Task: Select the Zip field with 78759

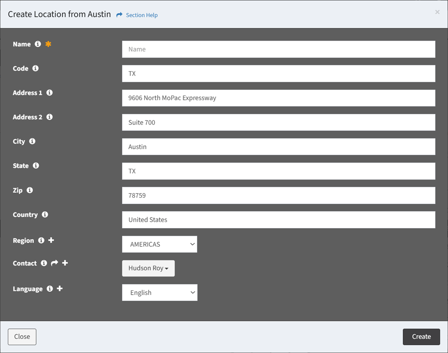Action: tap(278, 196)
